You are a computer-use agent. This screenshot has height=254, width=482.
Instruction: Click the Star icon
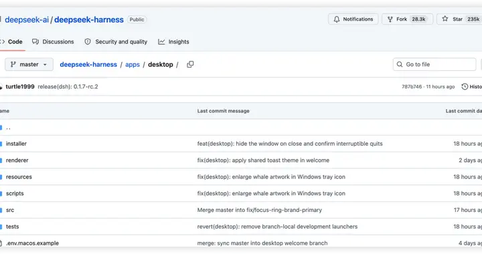point(445,19)
